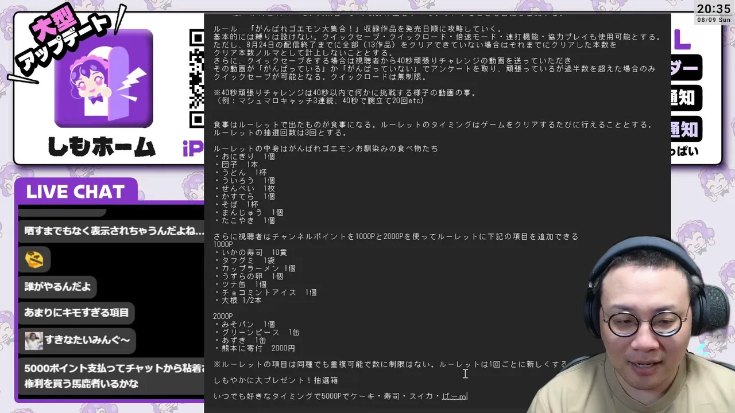735x413 pixels.
Task: Click the しもホーム purple app icon
Action: [x=104, y=79]
